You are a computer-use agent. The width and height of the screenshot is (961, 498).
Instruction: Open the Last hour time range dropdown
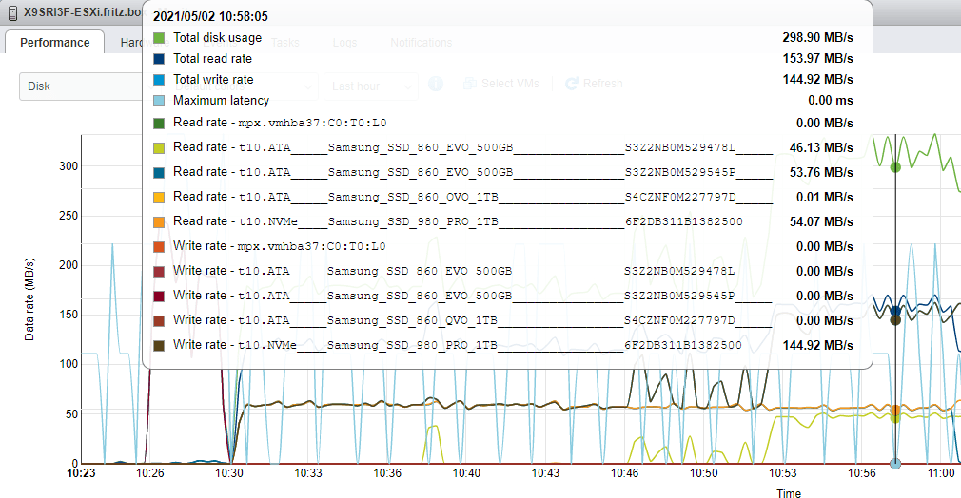coord(371,86)
